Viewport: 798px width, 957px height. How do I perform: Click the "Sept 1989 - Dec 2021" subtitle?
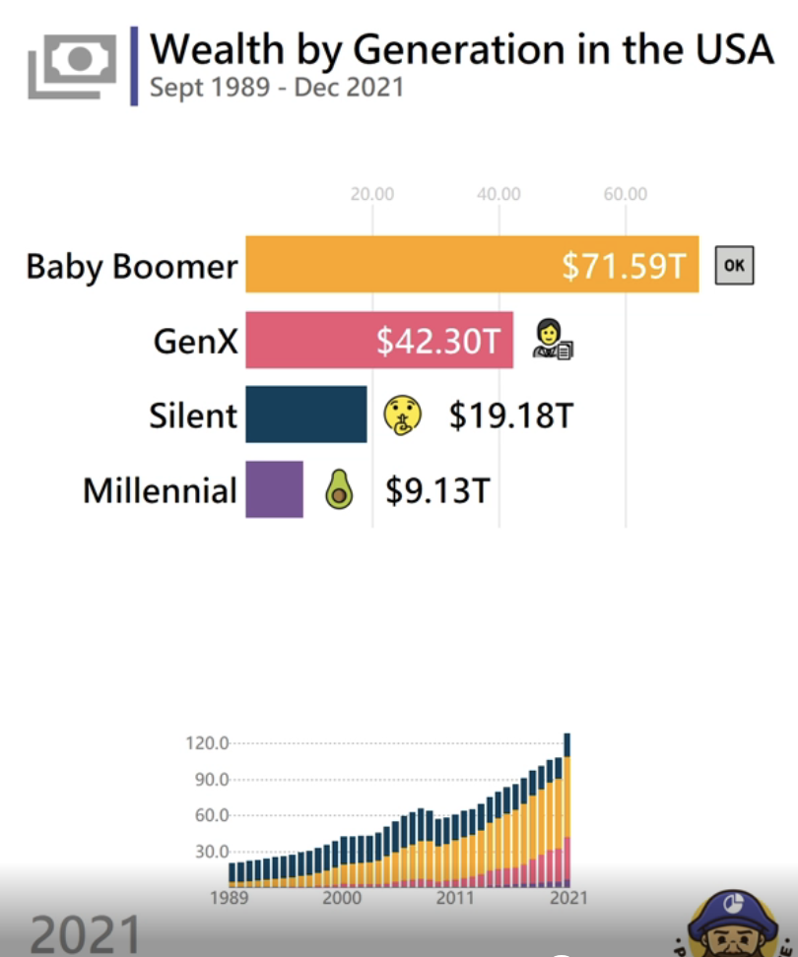click(x=277, y=87)
